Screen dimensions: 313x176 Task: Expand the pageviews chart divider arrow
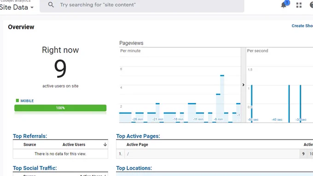point(243,85)
